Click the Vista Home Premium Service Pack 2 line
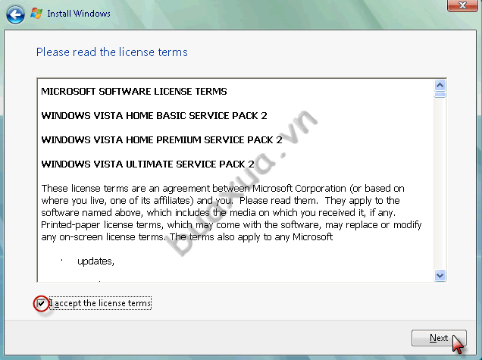Screen dimensions: 482x360 tap(161, 140)
